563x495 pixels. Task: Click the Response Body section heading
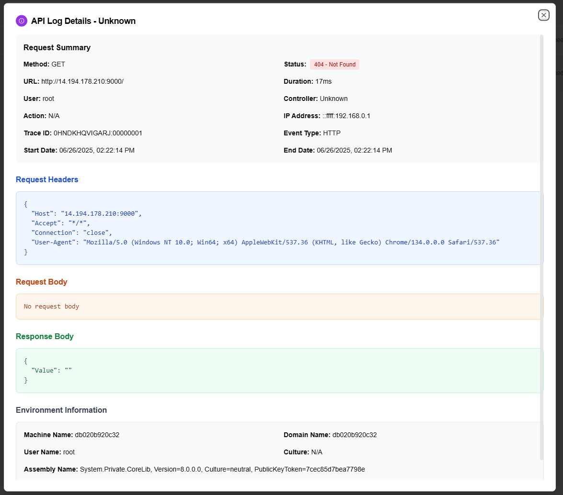tap(45, 337)
